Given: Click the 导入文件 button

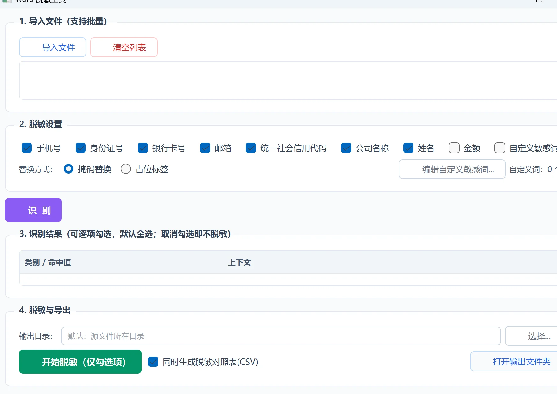Looking at the screenshot, I should 53,47.
